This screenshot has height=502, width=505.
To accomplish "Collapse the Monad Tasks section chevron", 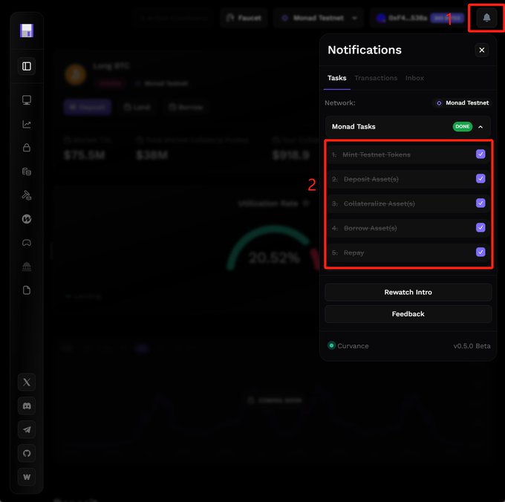I will pos(480,127).
